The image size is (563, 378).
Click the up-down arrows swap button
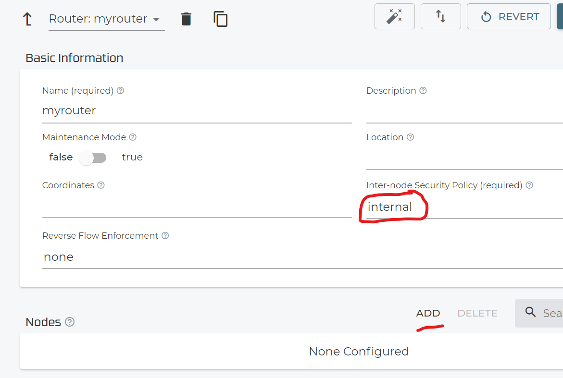click(440, 17)
